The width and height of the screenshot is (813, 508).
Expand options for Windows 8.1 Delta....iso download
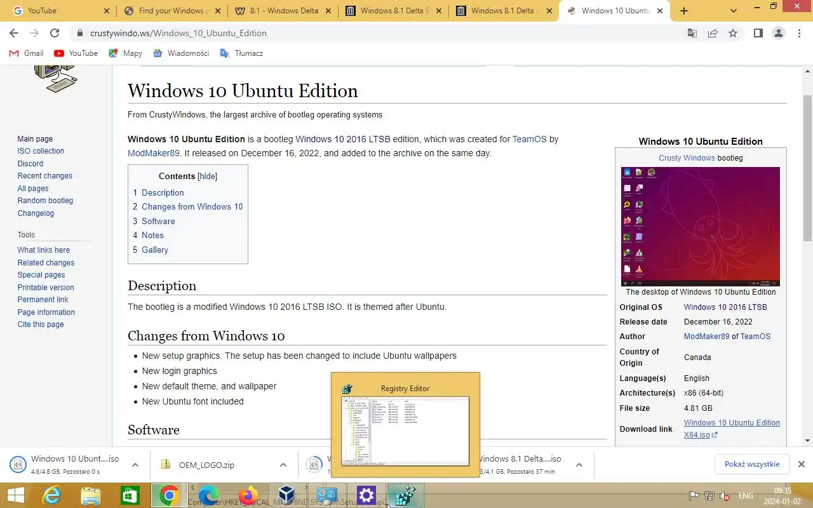tap(579, 465)
